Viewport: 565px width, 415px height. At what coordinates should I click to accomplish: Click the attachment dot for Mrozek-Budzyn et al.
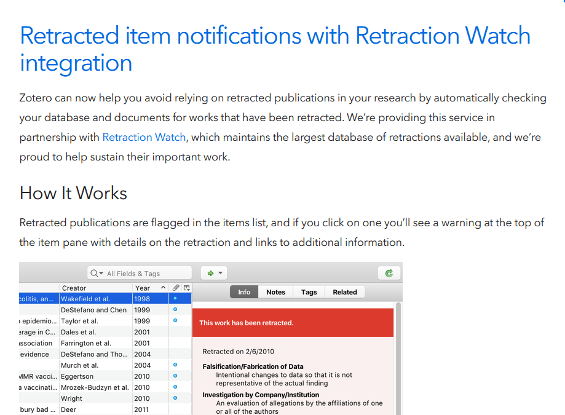(175, 387)
